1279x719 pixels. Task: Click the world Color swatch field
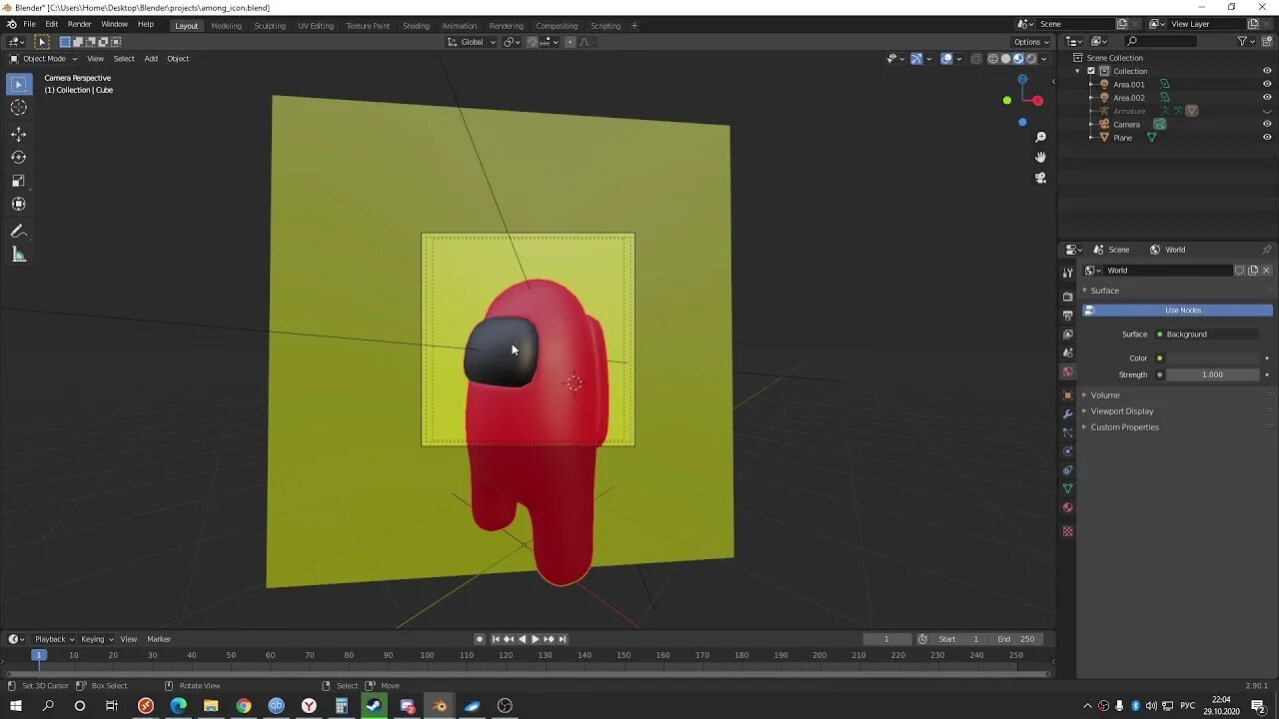tap(1213, 359)
